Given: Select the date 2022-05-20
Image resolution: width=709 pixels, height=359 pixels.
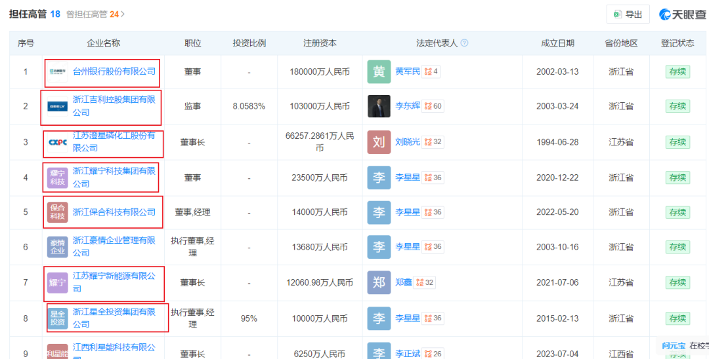Looking at the screenshot, I should click(x=557, y=212).
